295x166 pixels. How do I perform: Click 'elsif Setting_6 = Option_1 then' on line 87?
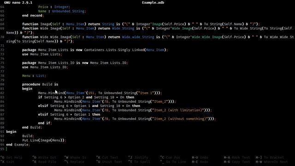[69, 115]
